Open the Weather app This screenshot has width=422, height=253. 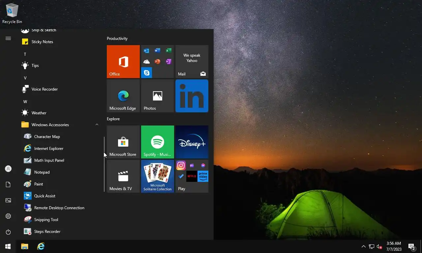pyautogui.click(x=59, y=113)
